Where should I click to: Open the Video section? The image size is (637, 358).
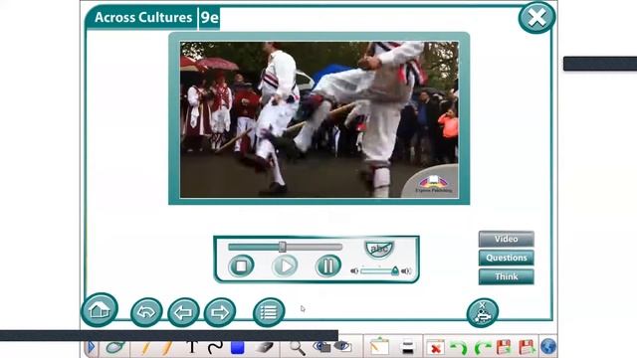[x=507, y=239]
